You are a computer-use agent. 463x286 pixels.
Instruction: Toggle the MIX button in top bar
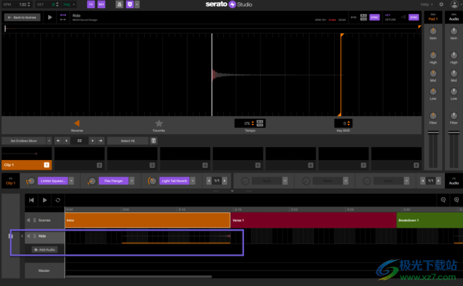102,4
